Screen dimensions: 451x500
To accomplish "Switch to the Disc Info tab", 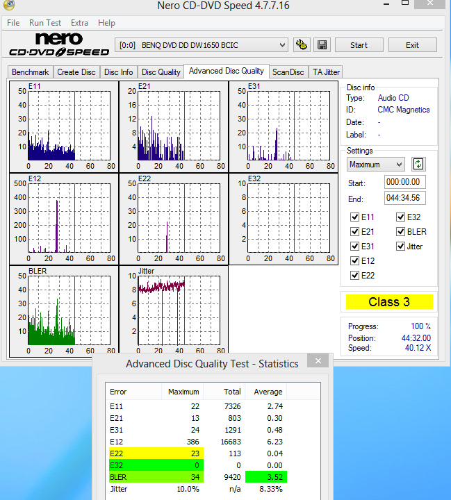I will (x=118, y=72).
